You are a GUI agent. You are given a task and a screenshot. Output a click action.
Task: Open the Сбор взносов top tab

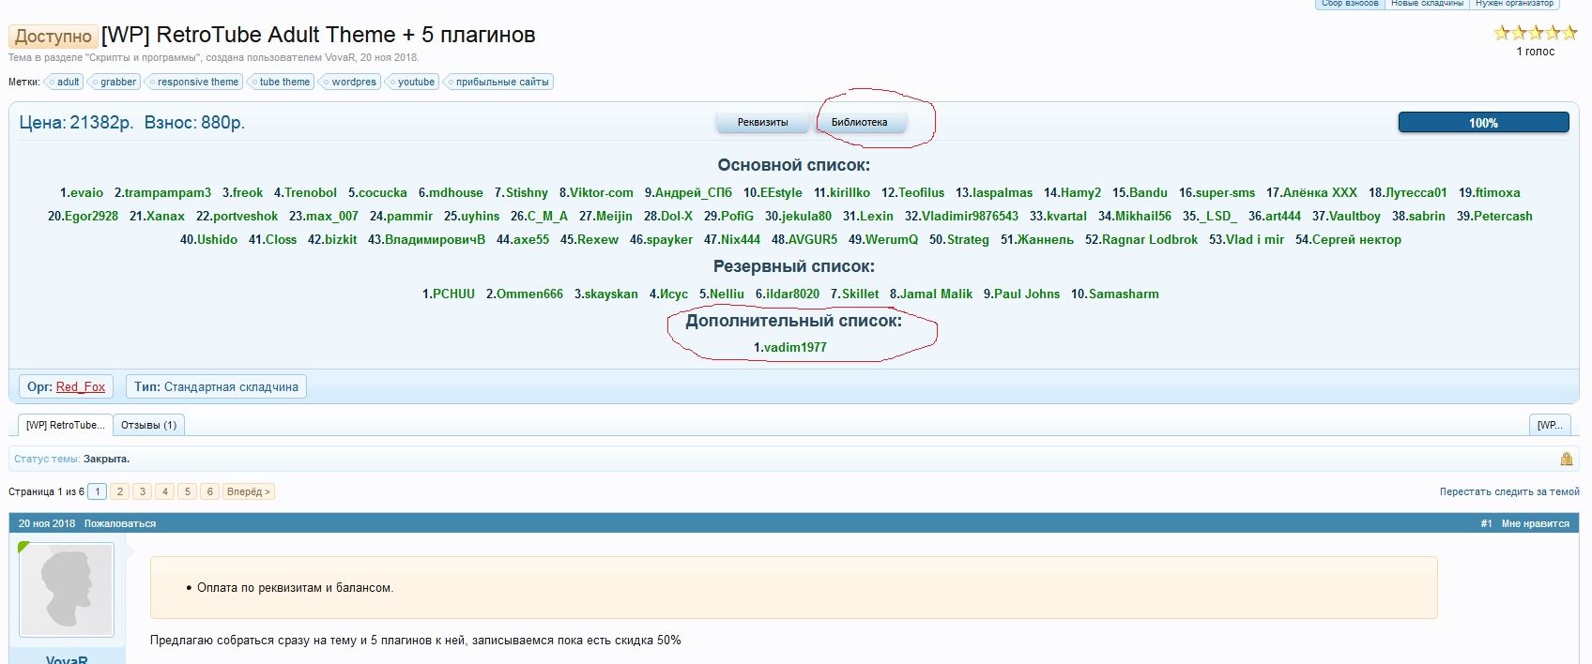point(1350,4)
